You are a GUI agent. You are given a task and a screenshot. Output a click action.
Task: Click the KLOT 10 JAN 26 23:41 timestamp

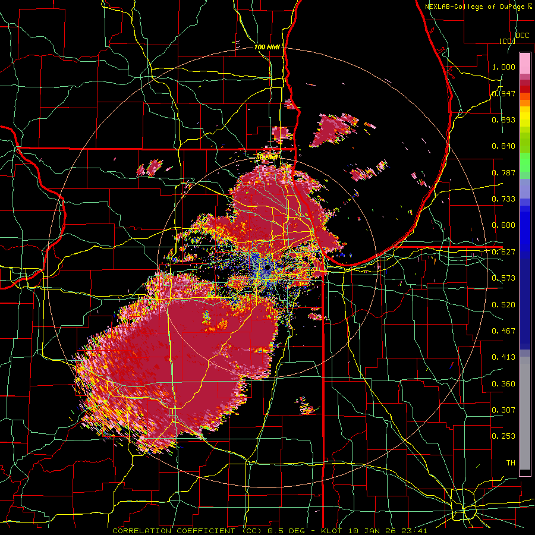point(374,531)
